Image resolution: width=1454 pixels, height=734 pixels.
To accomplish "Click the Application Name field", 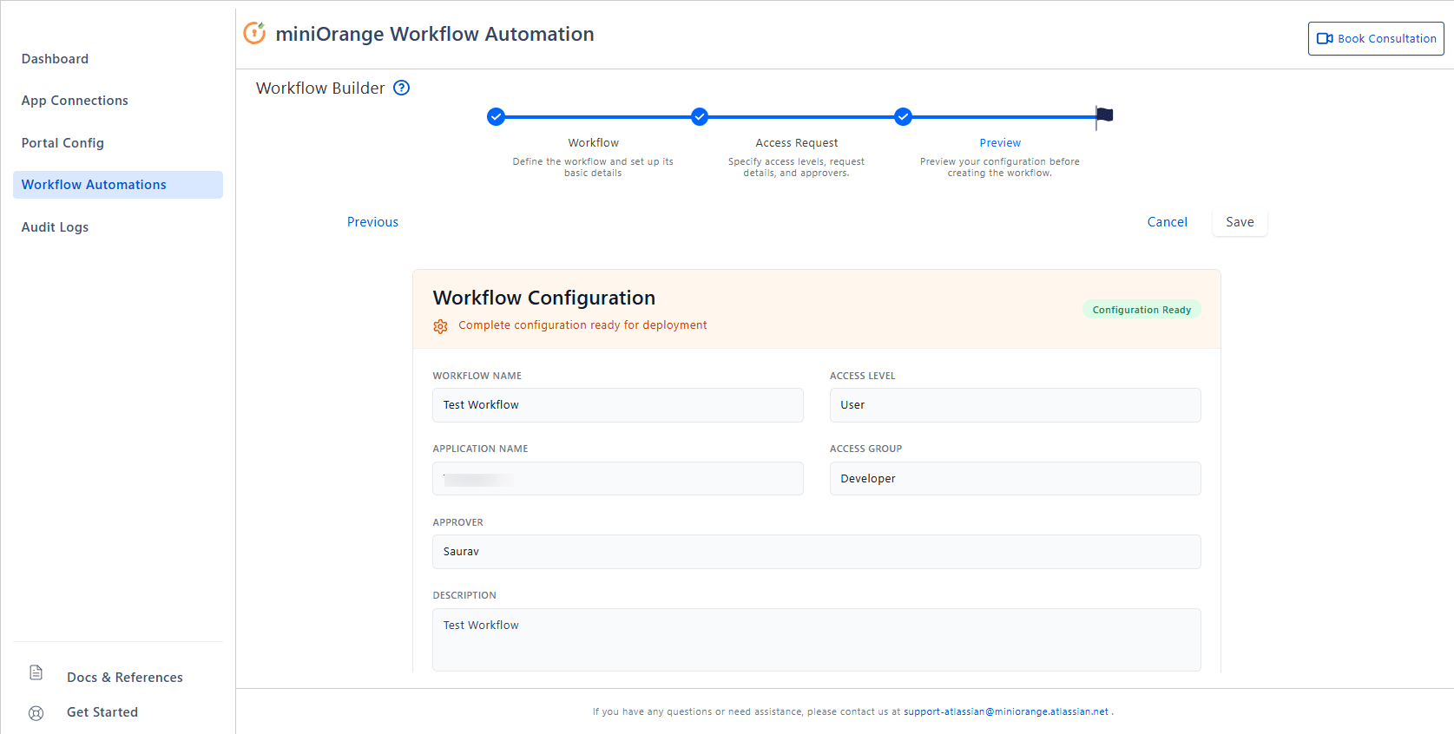I will tap(618, 479).
